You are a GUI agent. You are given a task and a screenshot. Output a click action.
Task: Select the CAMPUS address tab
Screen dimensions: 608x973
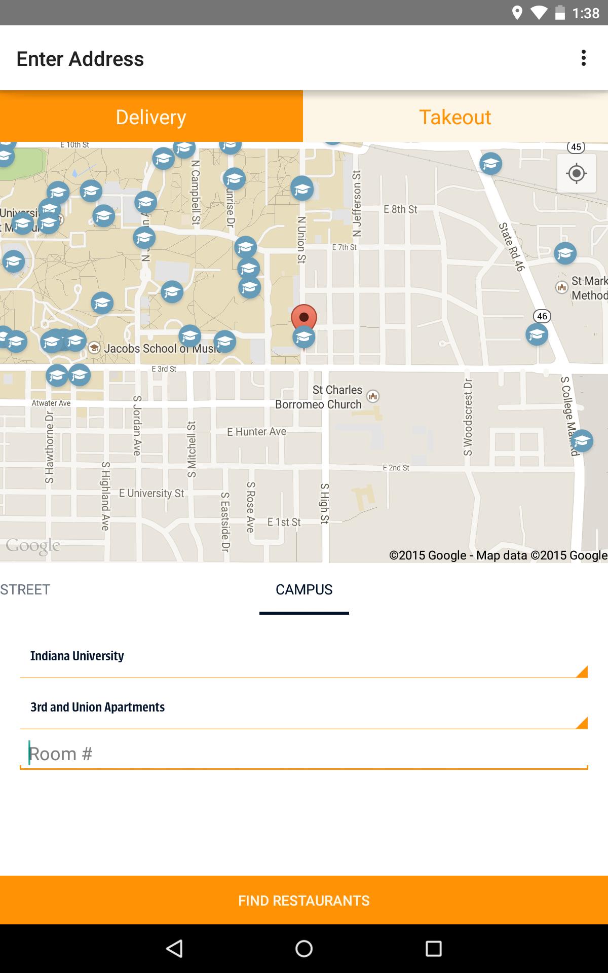(x=304, y=589)
